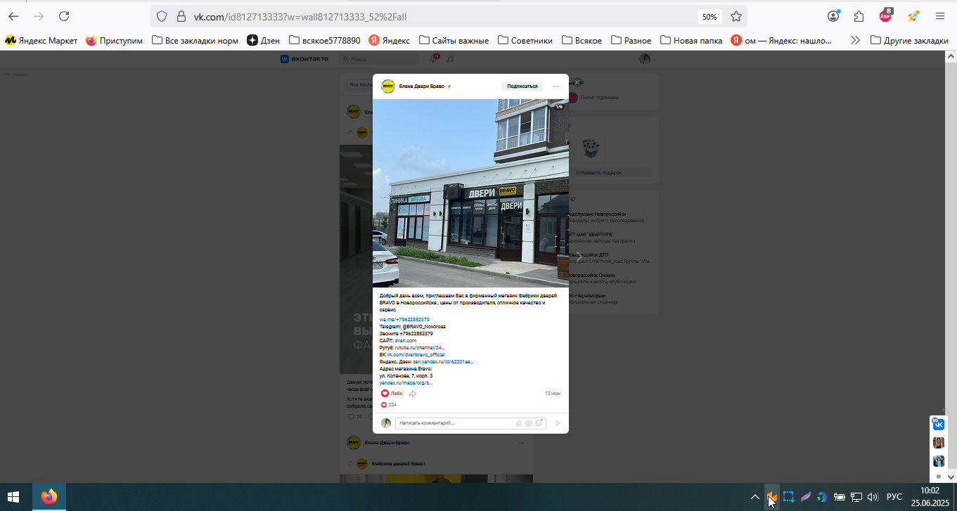The width and height of the screenshot is (957, 511).
Task: Open the rutube.ru/channel link
Action: pyautogui.click(x=420, y=348)
